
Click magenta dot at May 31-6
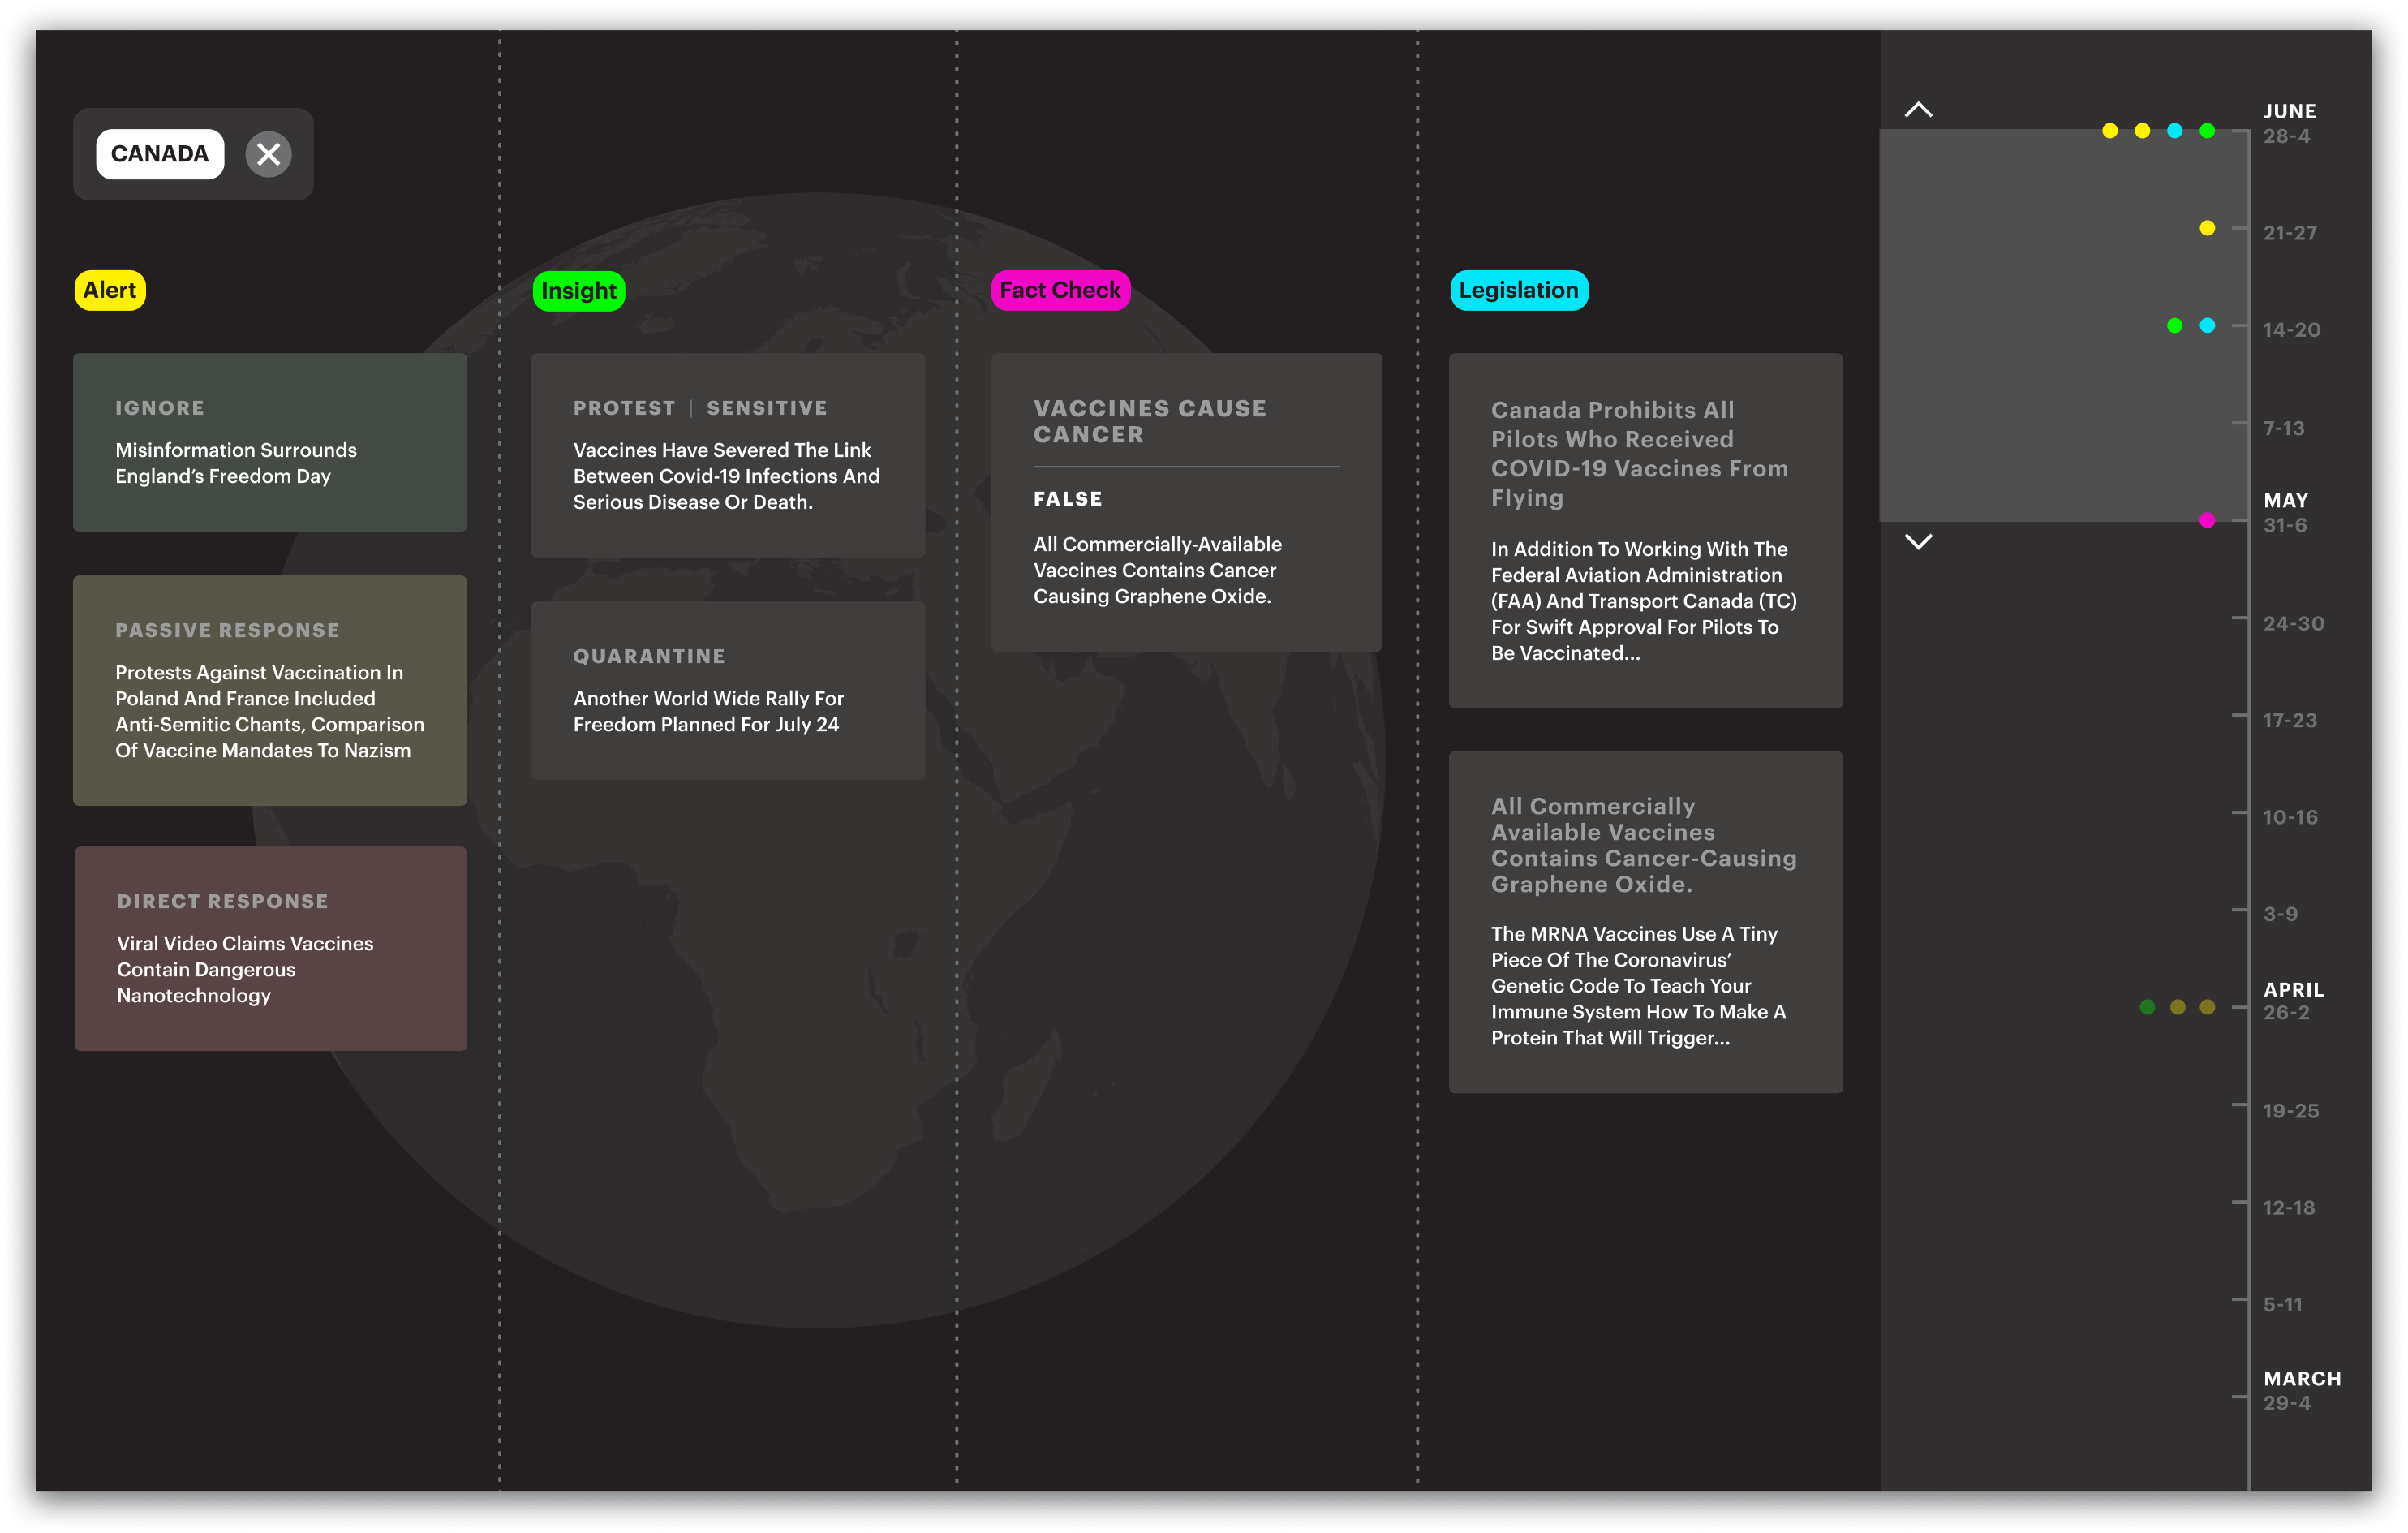coord(2207,520)
